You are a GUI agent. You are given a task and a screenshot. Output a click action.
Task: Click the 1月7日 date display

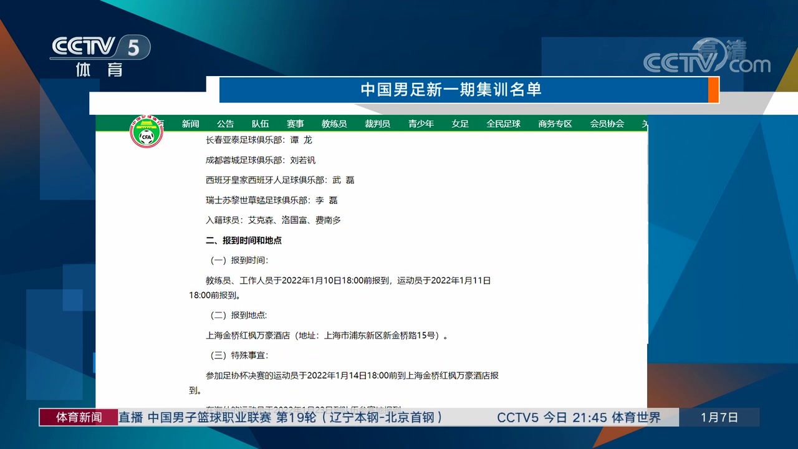pyautogui.click(x=720, y=417)
